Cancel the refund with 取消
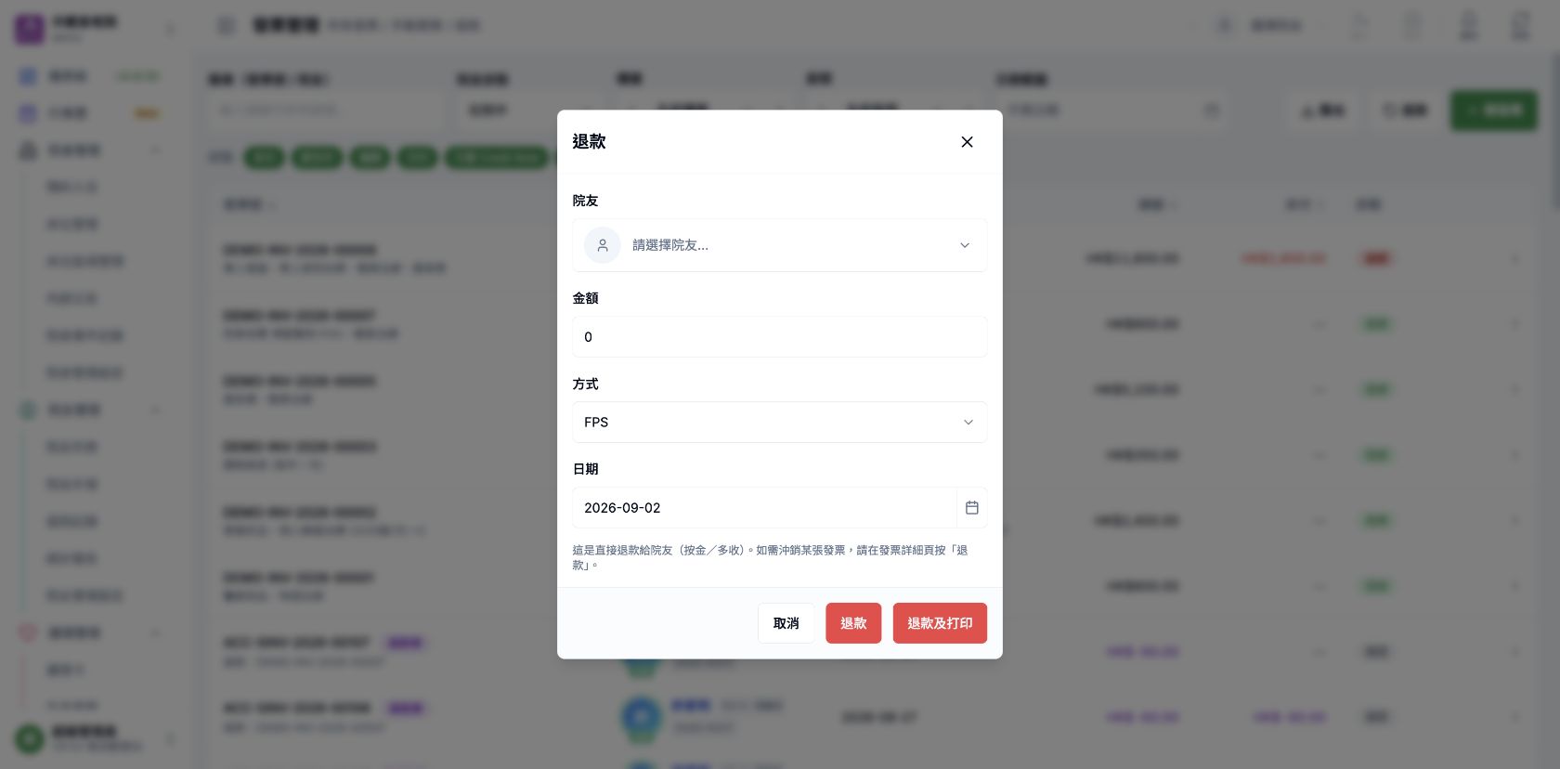The image size is (1560, 769). (x=786, y=623)
